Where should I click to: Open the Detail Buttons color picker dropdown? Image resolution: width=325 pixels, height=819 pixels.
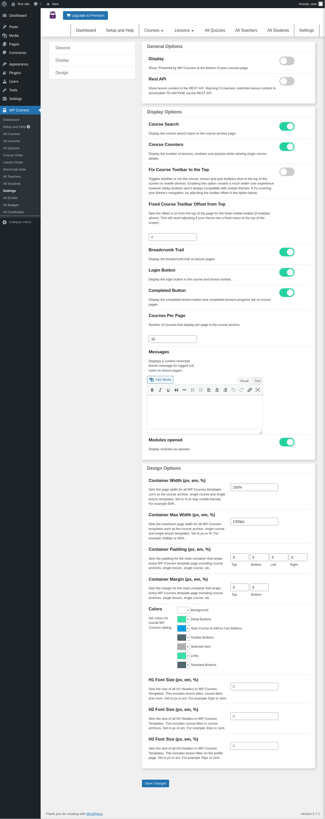(x=188, y=619)
